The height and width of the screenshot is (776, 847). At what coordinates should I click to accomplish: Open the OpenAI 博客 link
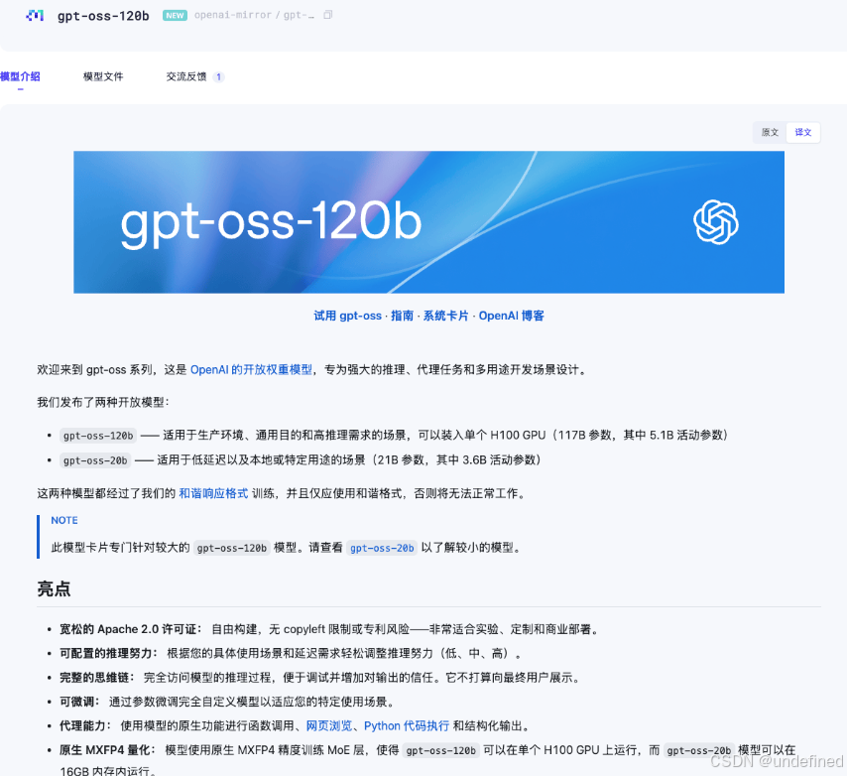coord(511,316)
